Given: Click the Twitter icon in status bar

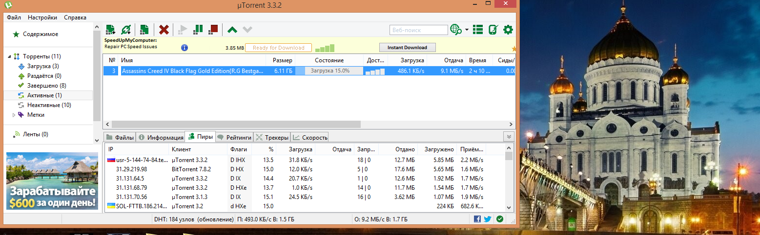Looking at the screenshot, I should point(488,219).
